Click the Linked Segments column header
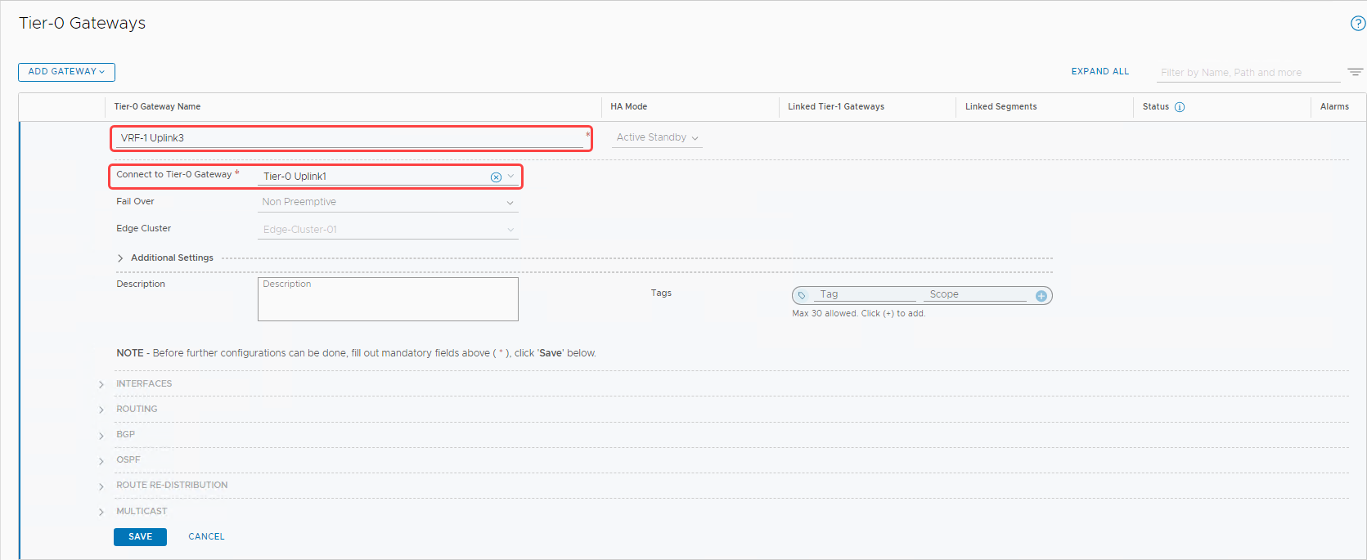Screen dimensions: 1367x560 pos(1001,107)
